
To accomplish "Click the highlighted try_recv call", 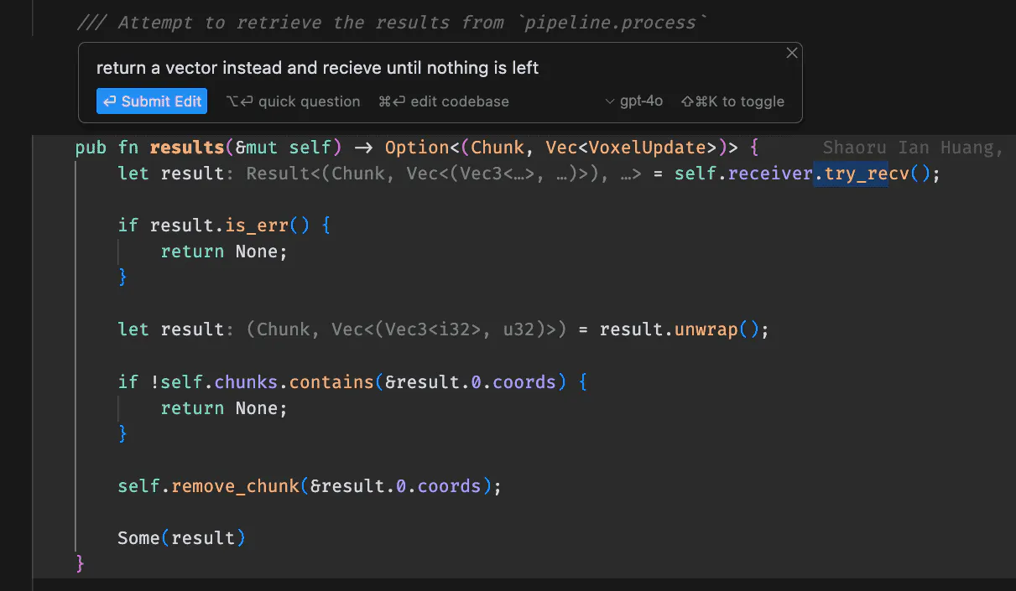I will coord(867,174).
